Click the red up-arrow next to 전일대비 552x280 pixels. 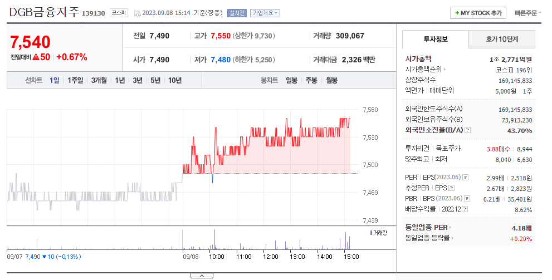click(x=36, y=57)
